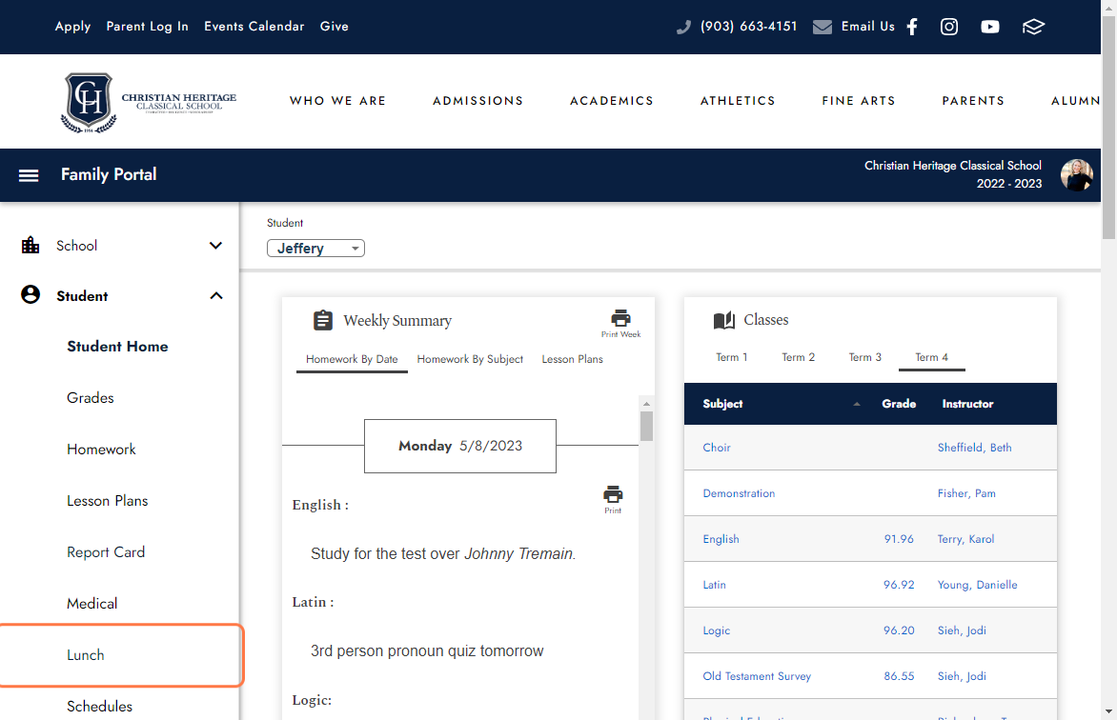This screenshot has width=1117, height=720.
Task: Open the Lesson Plans tab in Weekly Summary
Action: click(572, 359)
